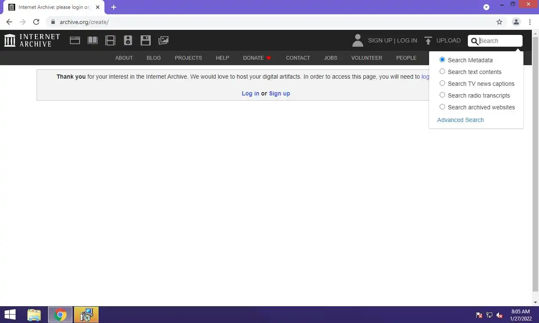539x323 pixels.
Task: Open the Audio speaker icon
Action: 128,40
